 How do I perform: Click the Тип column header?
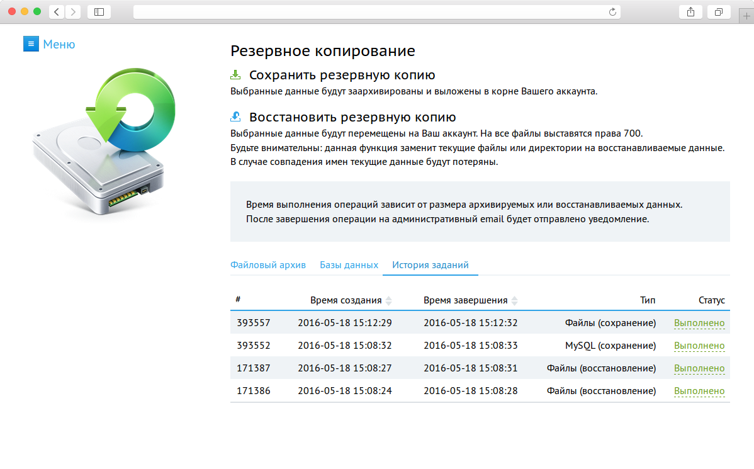pos(648,300)
